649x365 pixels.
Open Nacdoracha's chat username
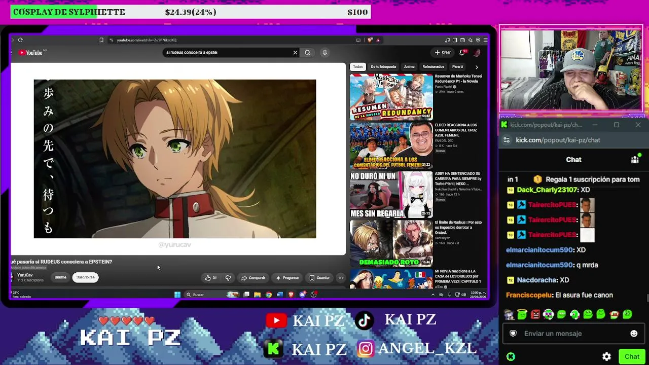[536, 280]
